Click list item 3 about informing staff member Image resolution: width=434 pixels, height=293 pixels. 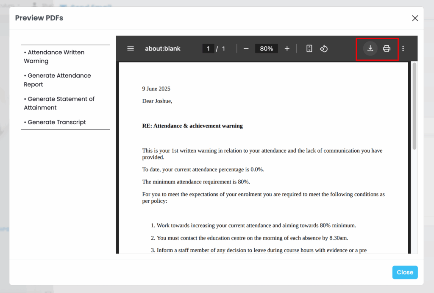pyautogui.click(x=259, y=250)
